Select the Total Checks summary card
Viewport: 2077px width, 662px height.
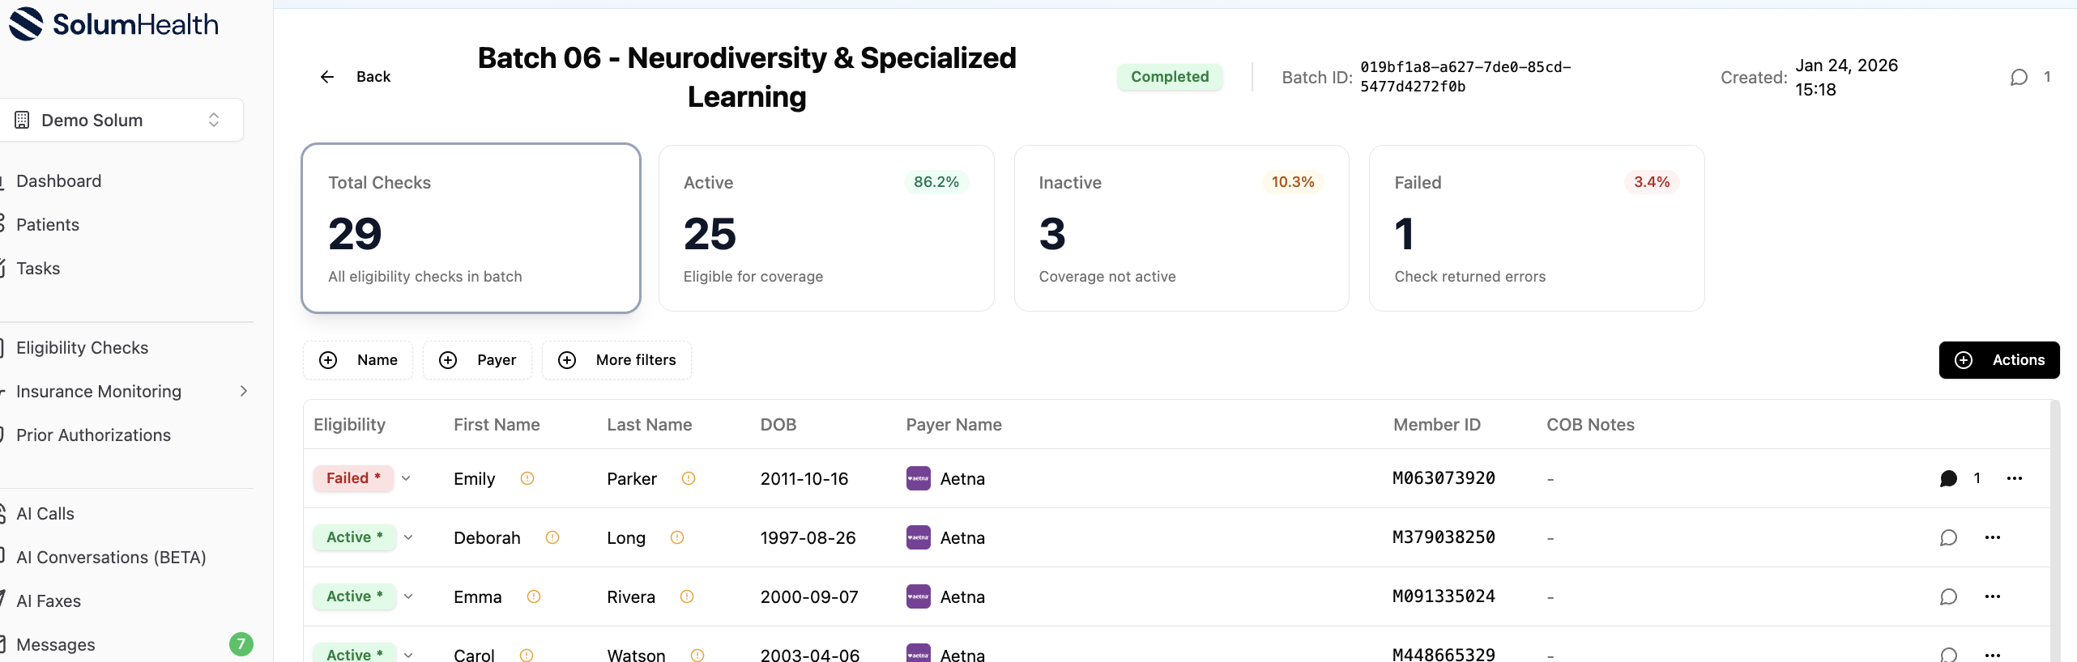(471, 228)
